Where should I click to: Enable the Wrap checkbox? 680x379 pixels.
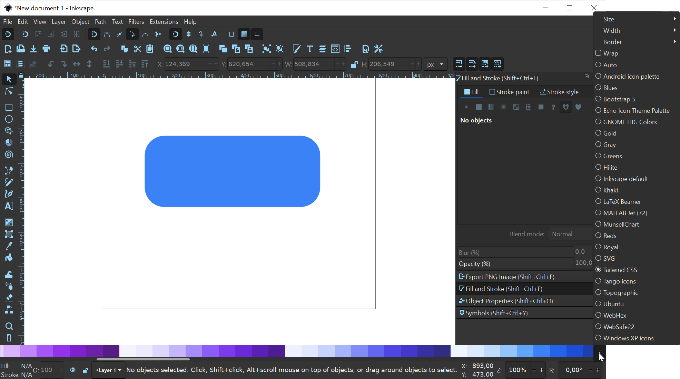599,53
